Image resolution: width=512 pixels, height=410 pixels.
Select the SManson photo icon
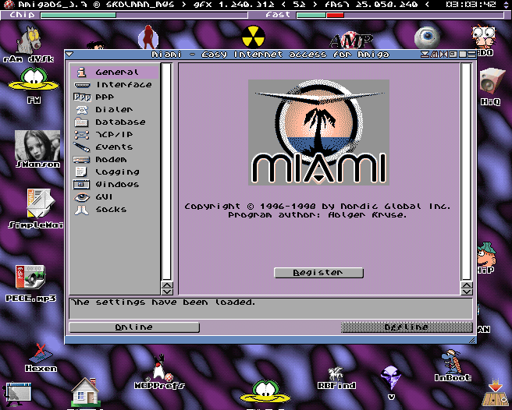click(37, 149)
